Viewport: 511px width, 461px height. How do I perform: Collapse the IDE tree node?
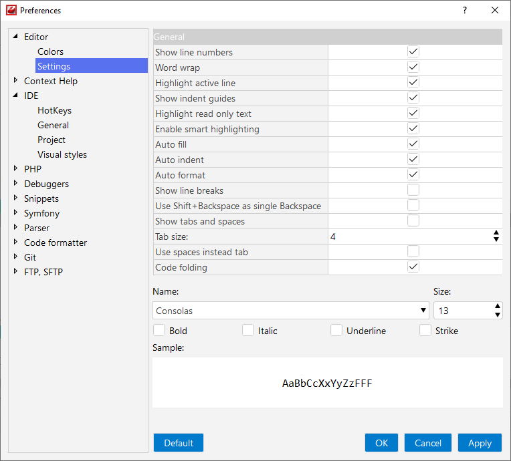point(15,95)
